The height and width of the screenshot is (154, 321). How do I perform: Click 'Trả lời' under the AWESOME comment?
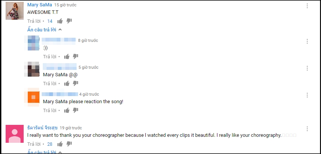click(34, 21)
